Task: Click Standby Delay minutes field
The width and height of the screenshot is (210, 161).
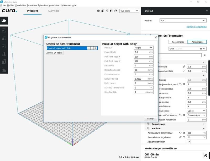Action: [144, 92]
